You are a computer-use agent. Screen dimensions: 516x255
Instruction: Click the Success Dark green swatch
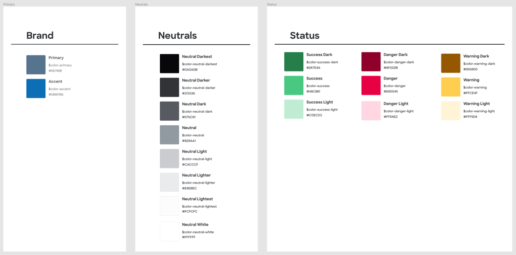tap(294, 62)
